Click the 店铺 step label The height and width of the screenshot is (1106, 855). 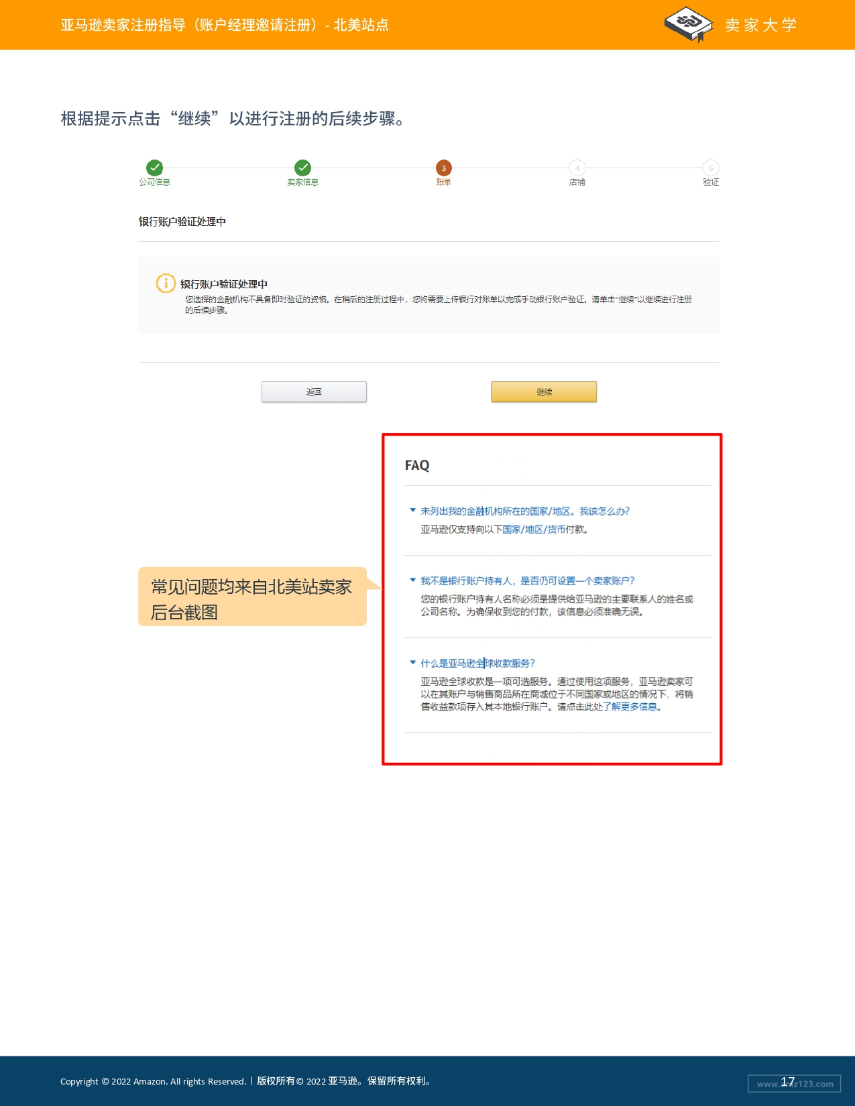pyautogui.click(x=577, y=182)
